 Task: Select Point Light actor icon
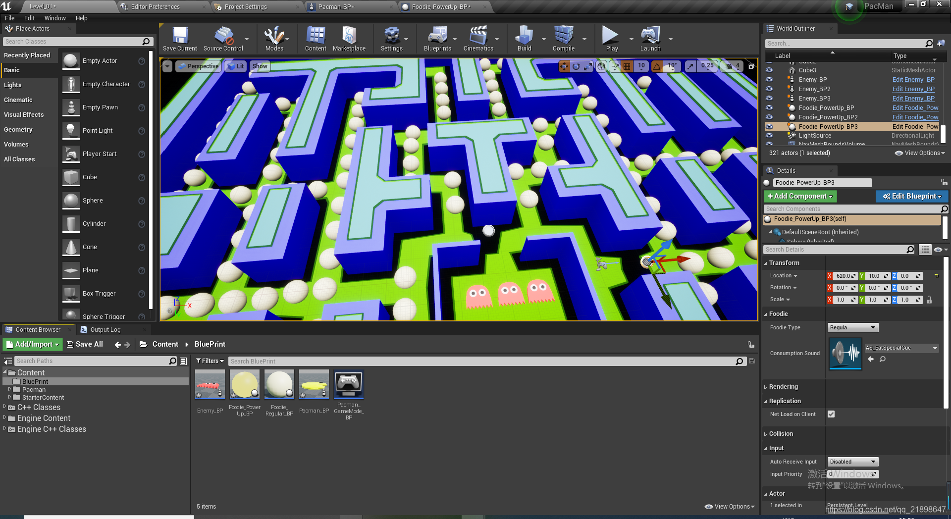click(71, 131)
